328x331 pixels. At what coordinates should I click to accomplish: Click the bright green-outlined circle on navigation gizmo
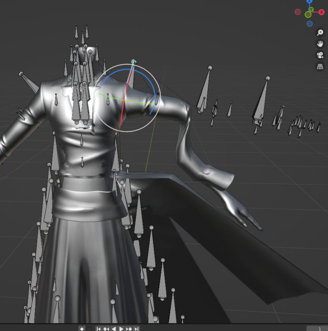pyautogui.click(x=308, y=15)
